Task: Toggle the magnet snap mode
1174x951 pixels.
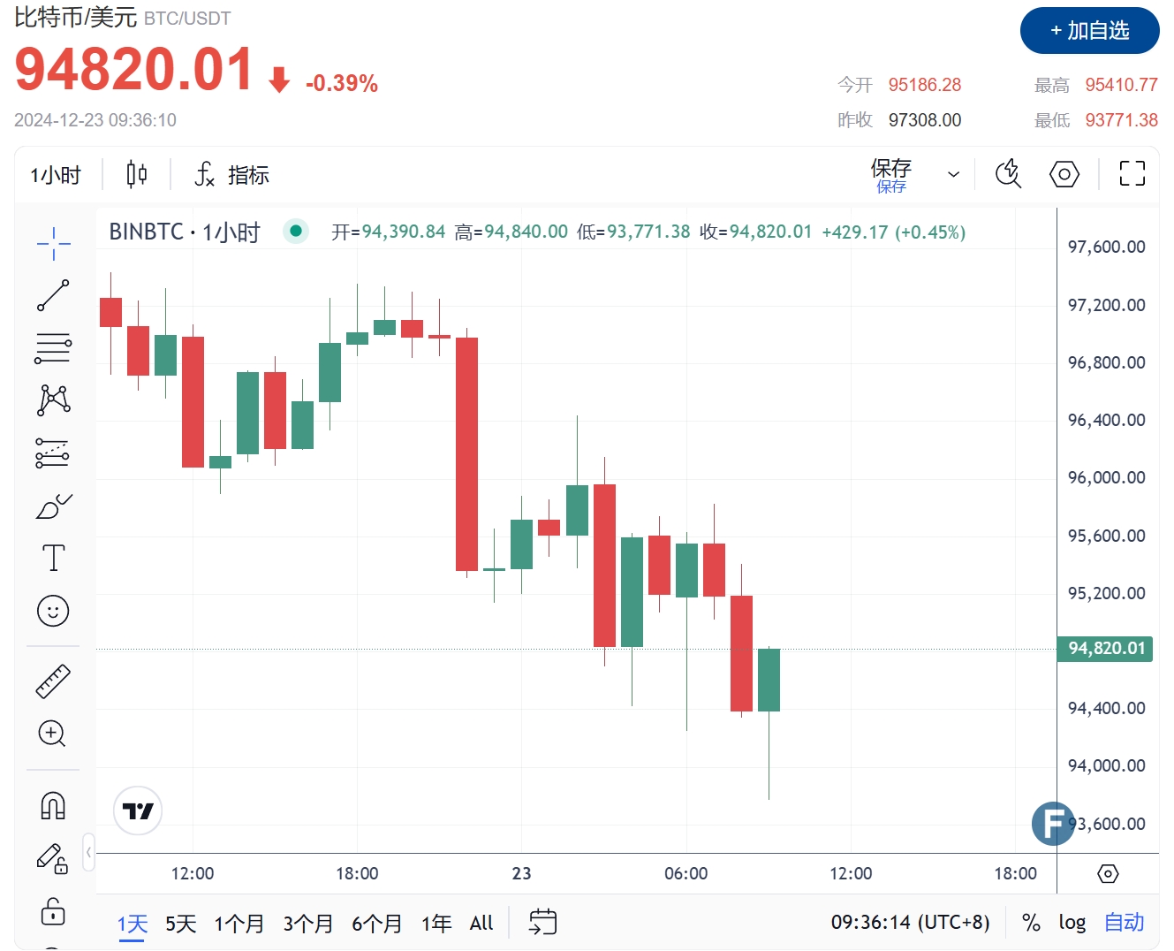Action: 53,805
